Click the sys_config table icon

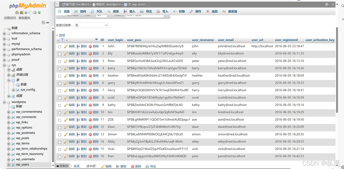pyautogui.click(x=17, y=90)
